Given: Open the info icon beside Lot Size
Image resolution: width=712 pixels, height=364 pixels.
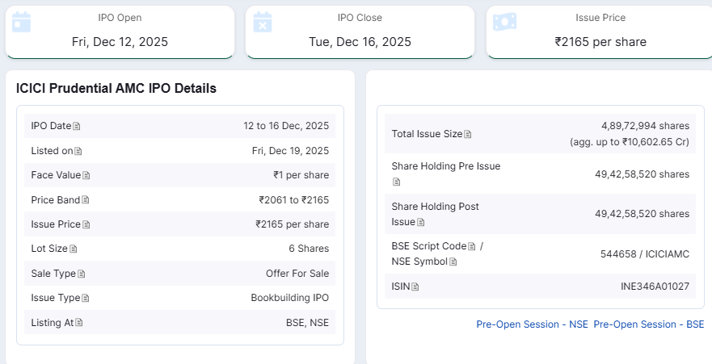Looking at the screenshot, I should (74, 249).
